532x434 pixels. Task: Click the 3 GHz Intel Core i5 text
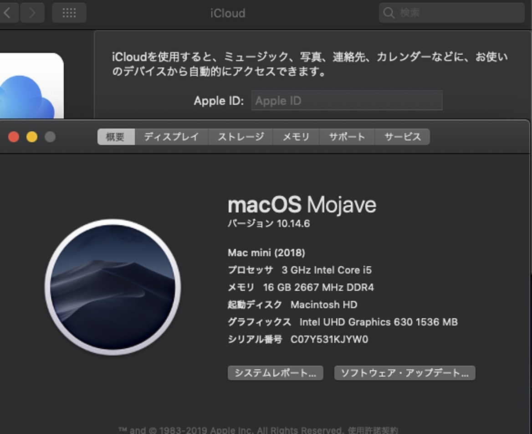click(x=327, y=270)
